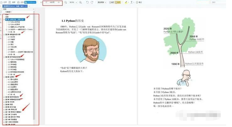Select 第12章 文件读写 chapter entry
This screenshot has width=232, height=127.
click(x=11, y=114)
